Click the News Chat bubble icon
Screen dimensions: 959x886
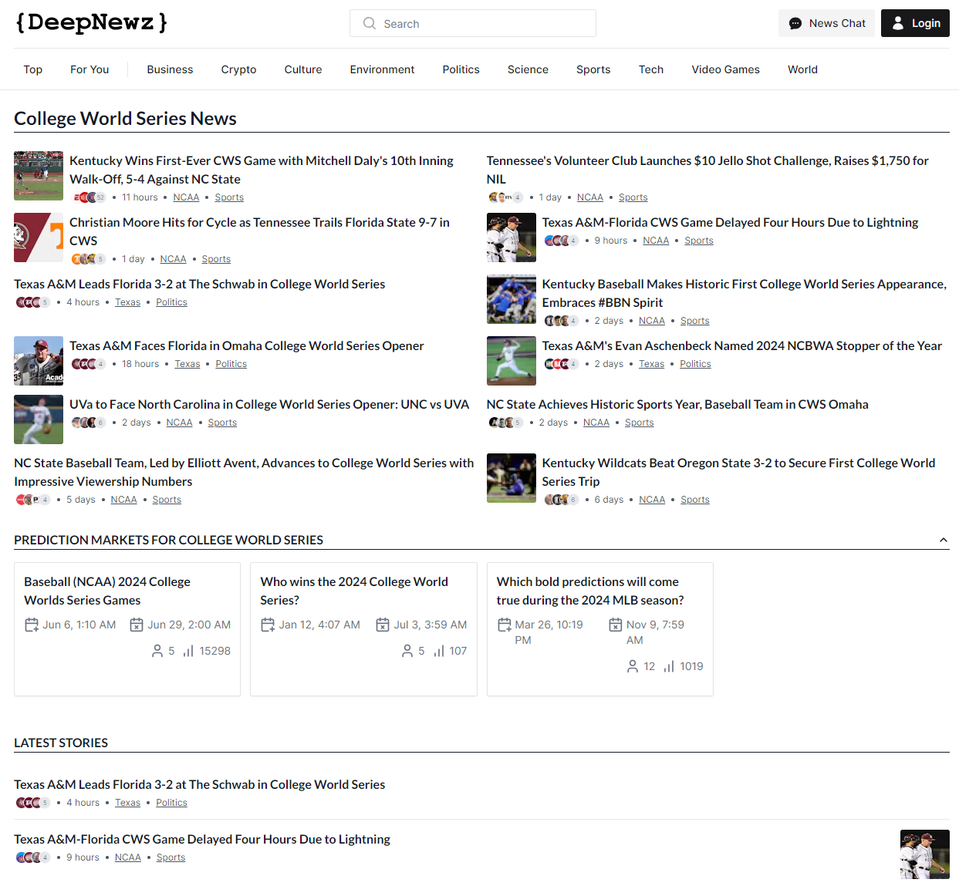(795, 24)
